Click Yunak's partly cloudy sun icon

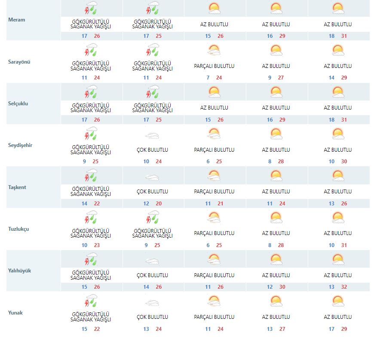coord(214,302)
